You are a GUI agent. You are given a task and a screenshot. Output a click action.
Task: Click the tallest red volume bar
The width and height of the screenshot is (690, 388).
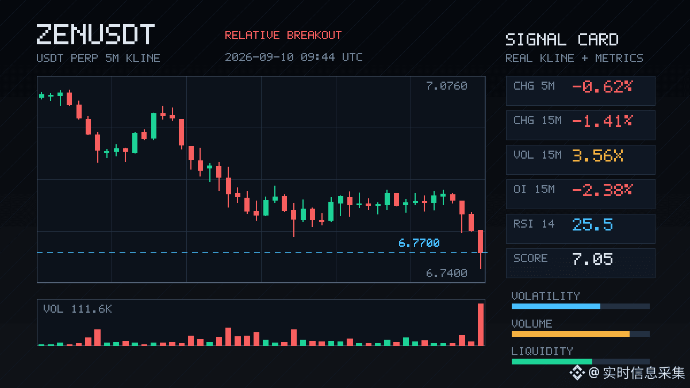(481, 324)
